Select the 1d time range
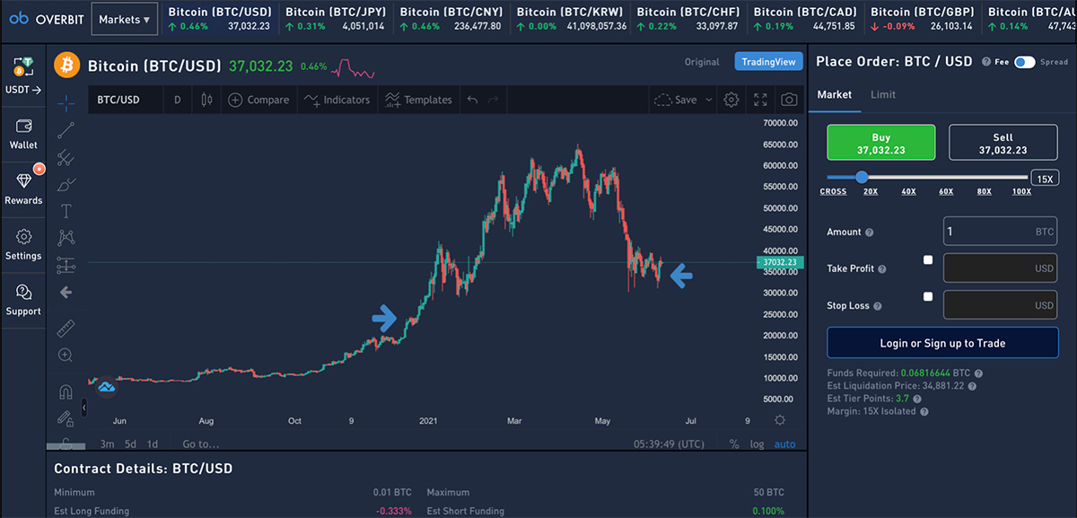 coord(153,443)
